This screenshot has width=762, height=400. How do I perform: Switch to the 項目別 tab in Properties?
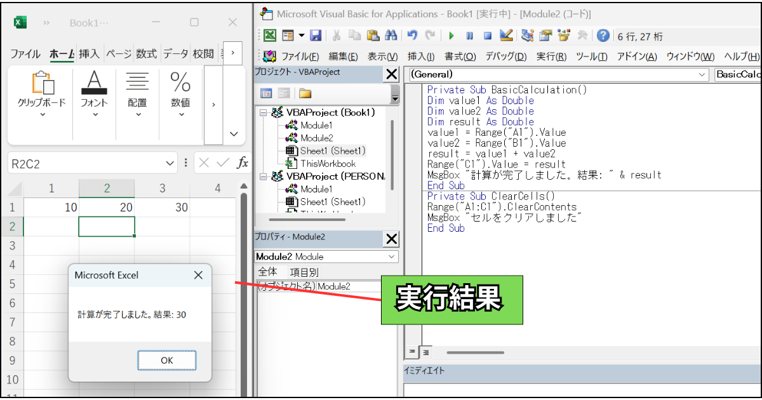point(305,272)
